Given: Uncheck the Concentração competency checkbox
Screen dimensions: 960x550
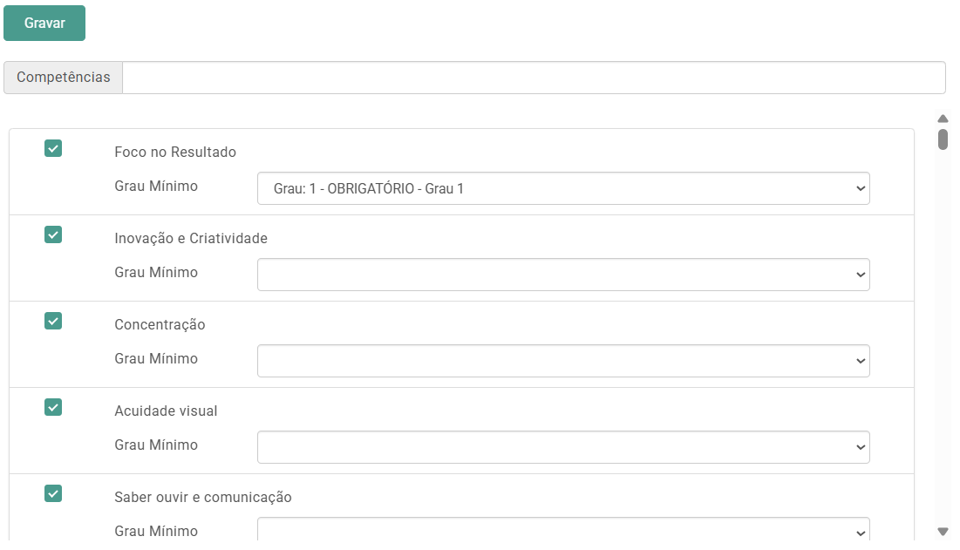Looking at the screenshot, I should click(x=53, y=321).
